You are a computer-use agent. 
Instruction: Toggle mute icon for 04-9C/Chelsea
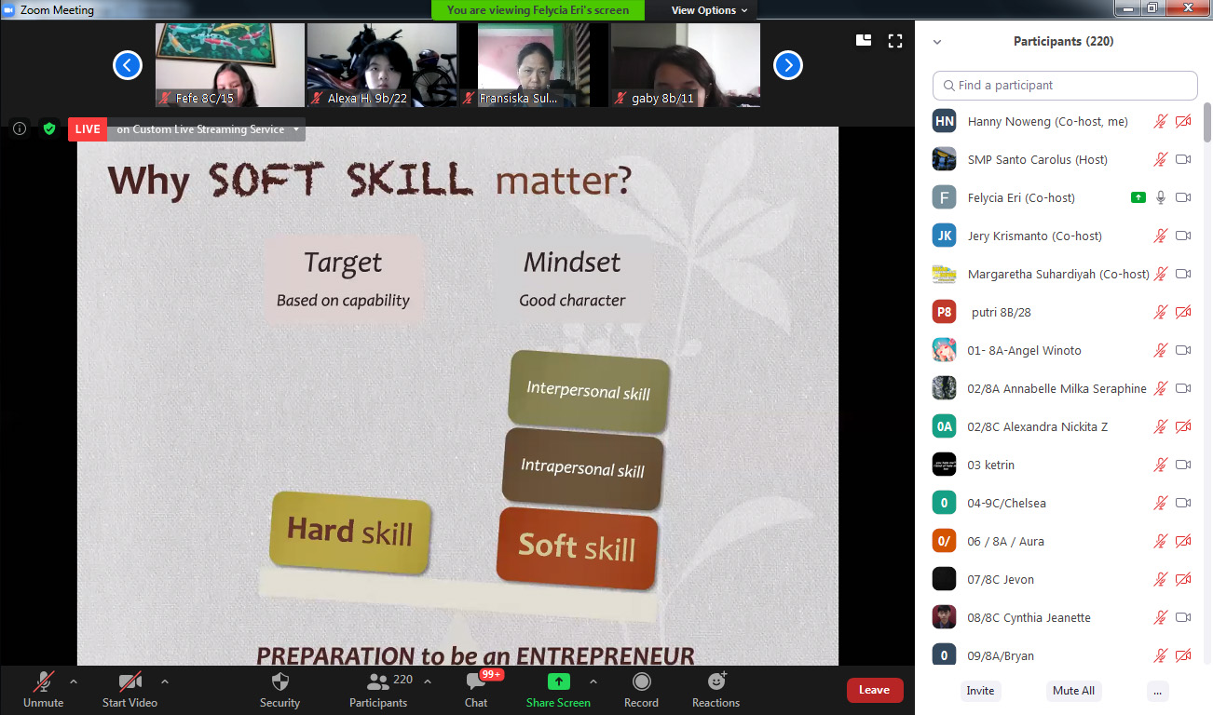(1161, 503)
